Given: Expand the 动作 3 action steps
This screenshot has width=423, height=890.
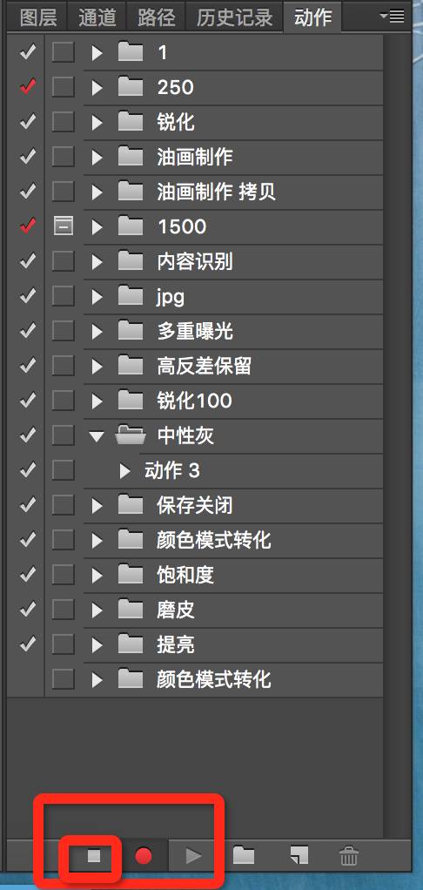Looking at the screenshot, I should click(x=124, y=470).
